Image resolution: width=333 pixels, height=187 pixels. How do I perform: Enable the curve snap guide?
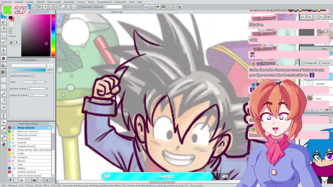62,7
